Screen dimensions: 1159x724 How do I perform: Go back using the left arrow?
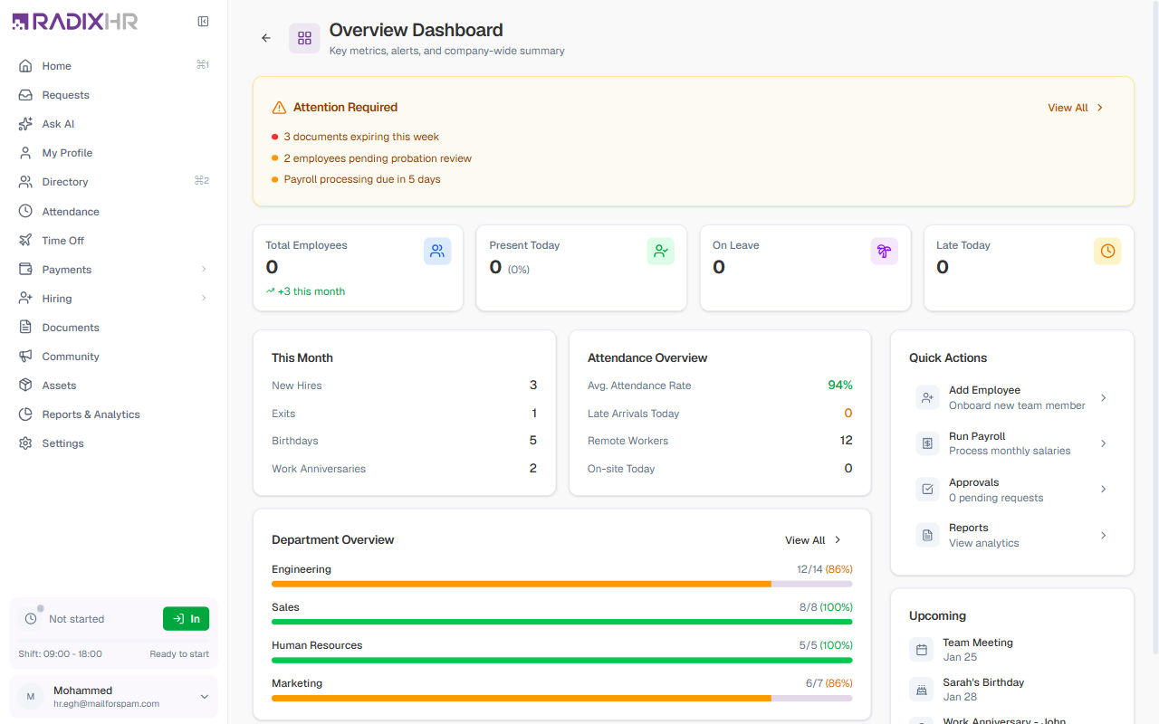266,38
